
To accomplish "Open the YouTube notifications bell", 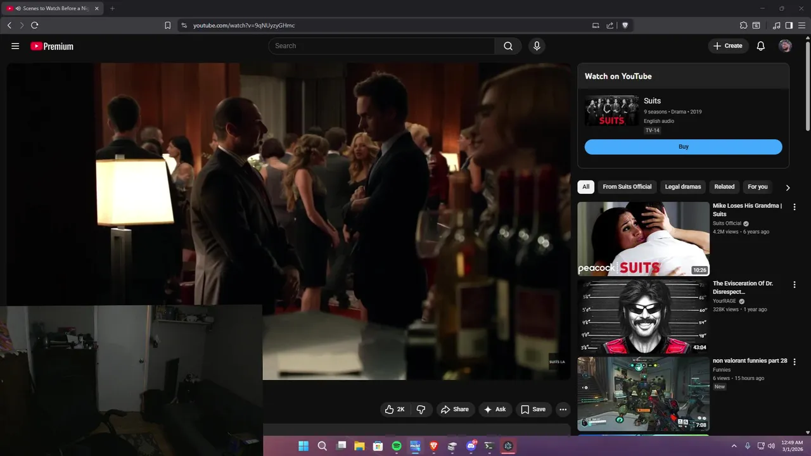I will click(x=761, y=46).
